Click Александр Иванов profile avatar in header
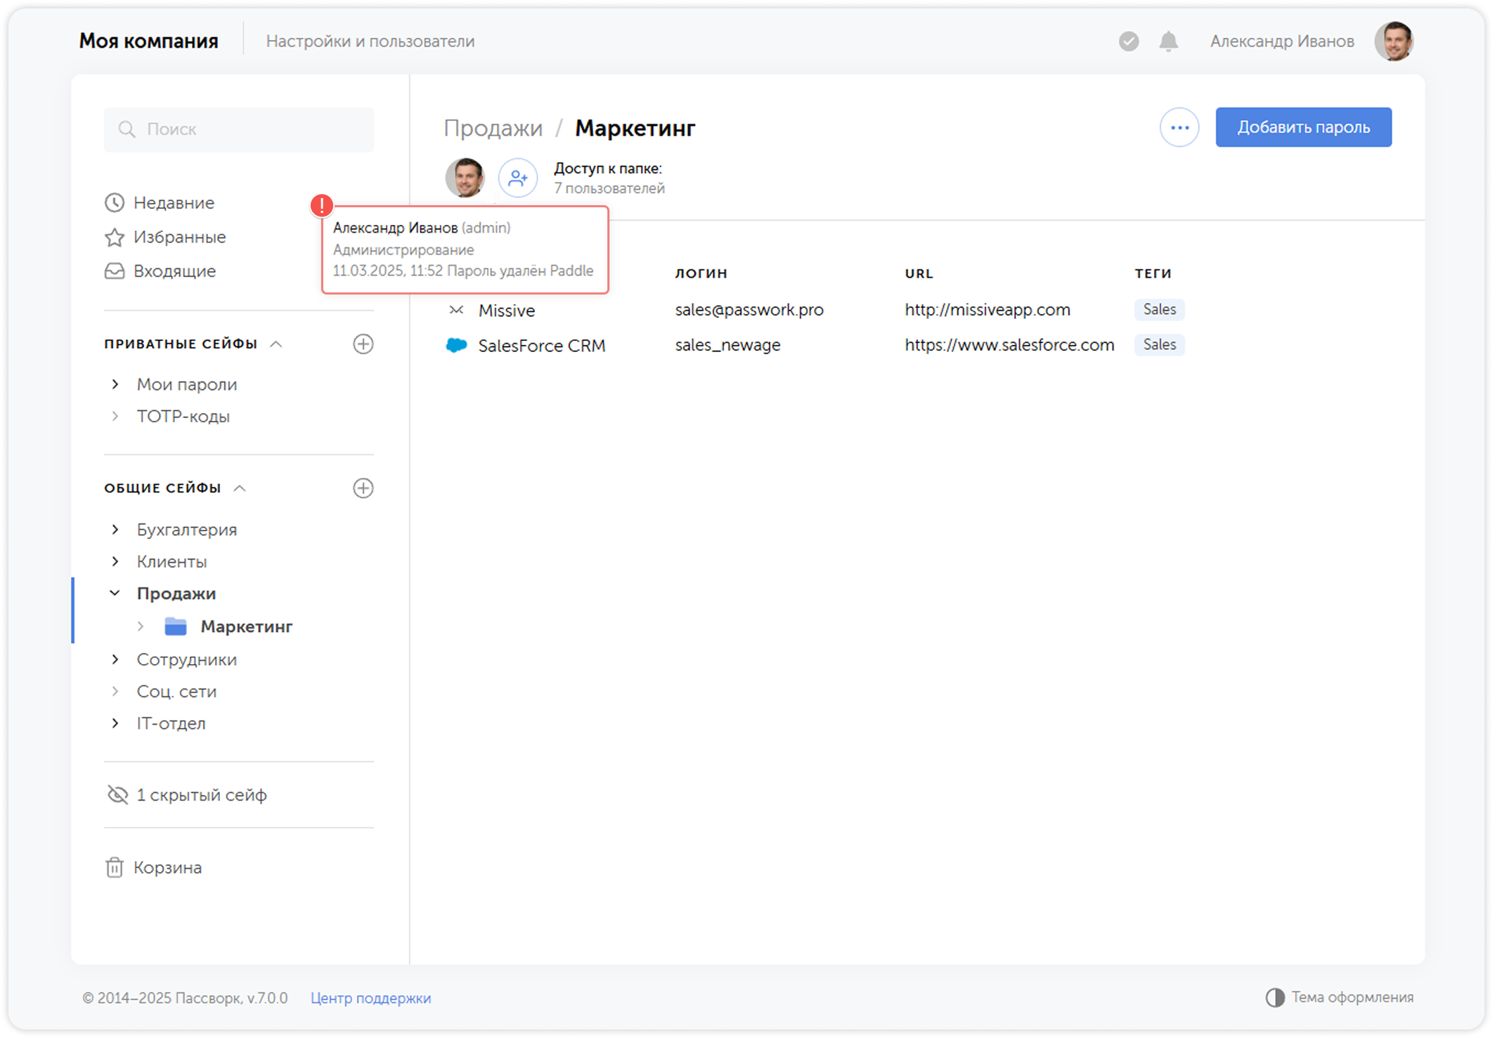Image resolution: width=1493 pixels, height=1038 pixels. 1393,41
